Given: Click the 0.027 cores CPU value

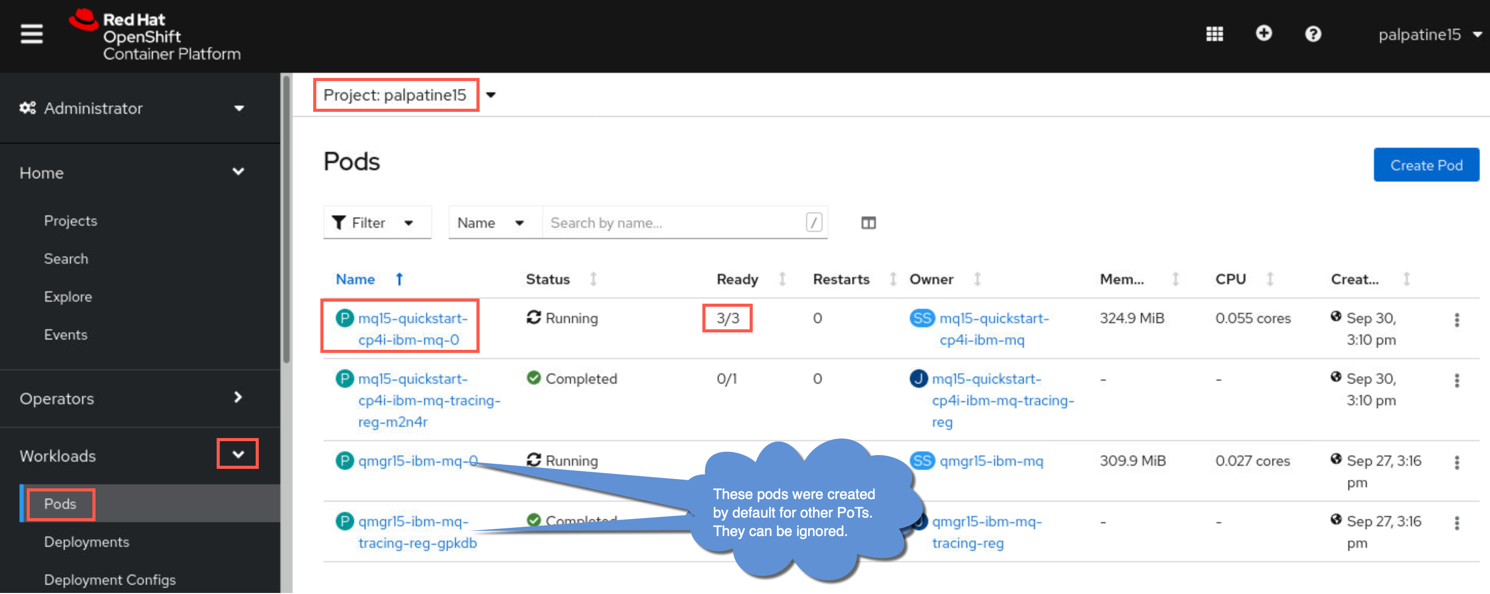Looking at the screenshot, I should pos(1252,461).
